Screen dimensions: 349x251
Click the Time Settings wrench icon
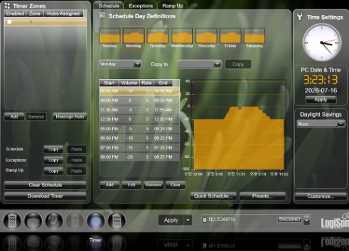(x=300, y=16)
